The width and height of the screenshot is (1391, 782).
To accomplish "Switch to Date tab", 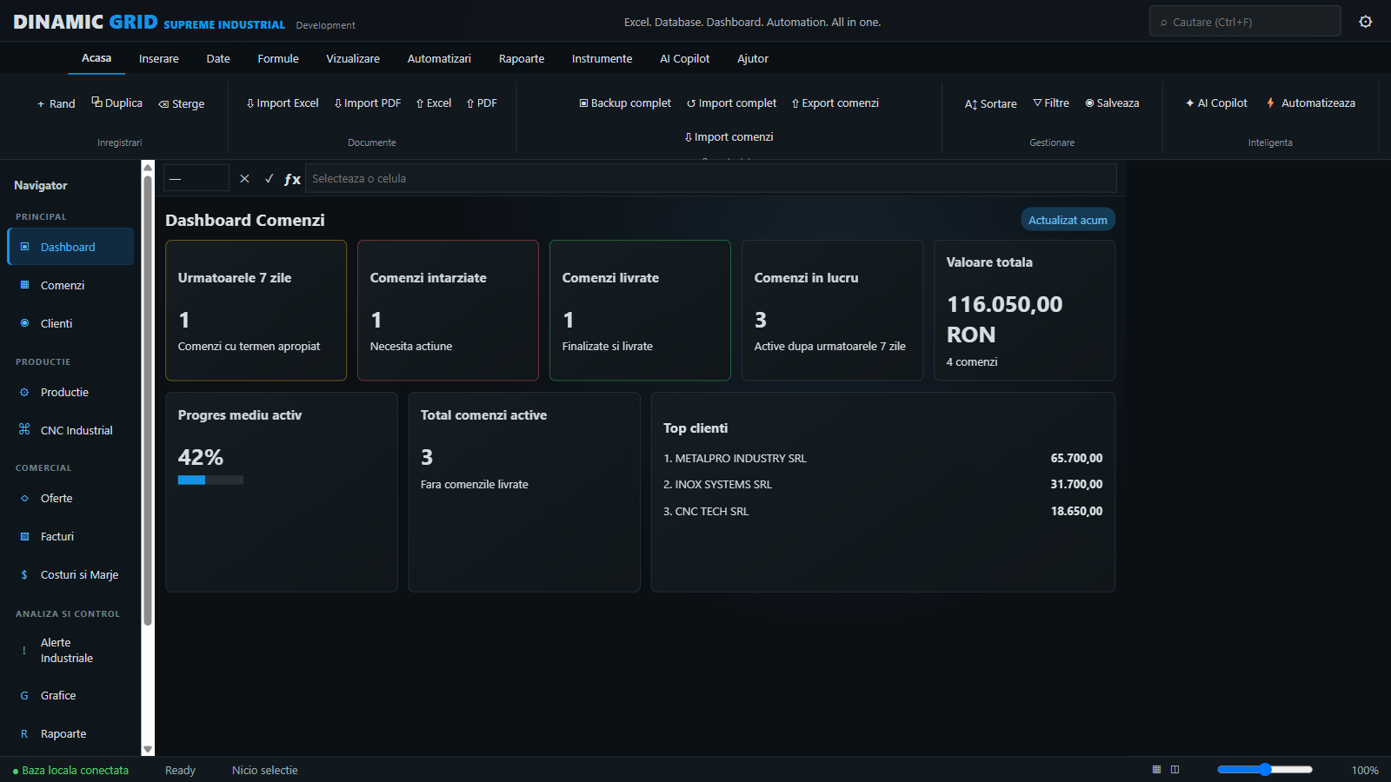I will coord(218,58).
